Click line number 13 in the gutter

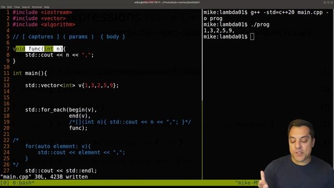point(6,86)
